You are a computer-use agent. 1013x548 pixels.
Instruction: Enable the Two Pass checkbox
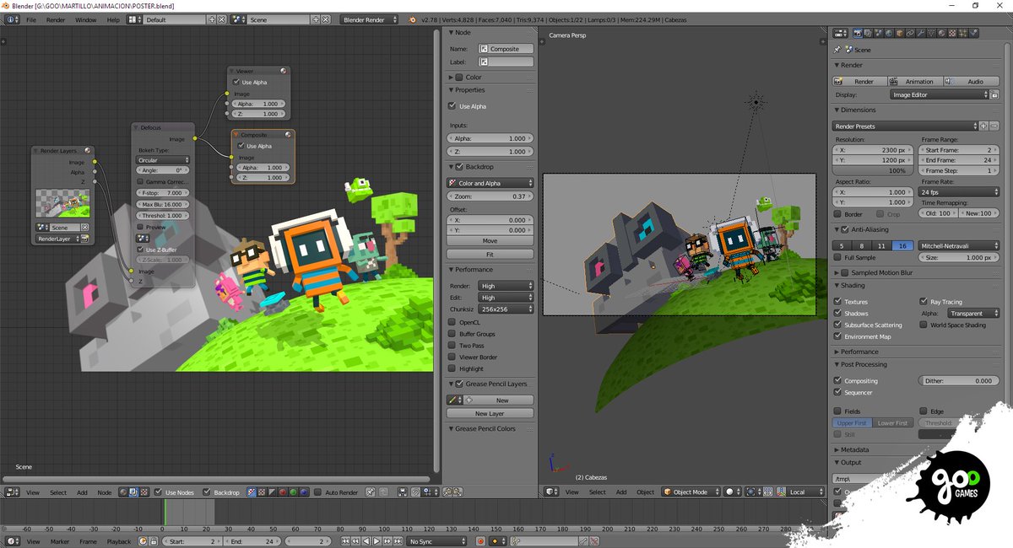tap(452, 346)
